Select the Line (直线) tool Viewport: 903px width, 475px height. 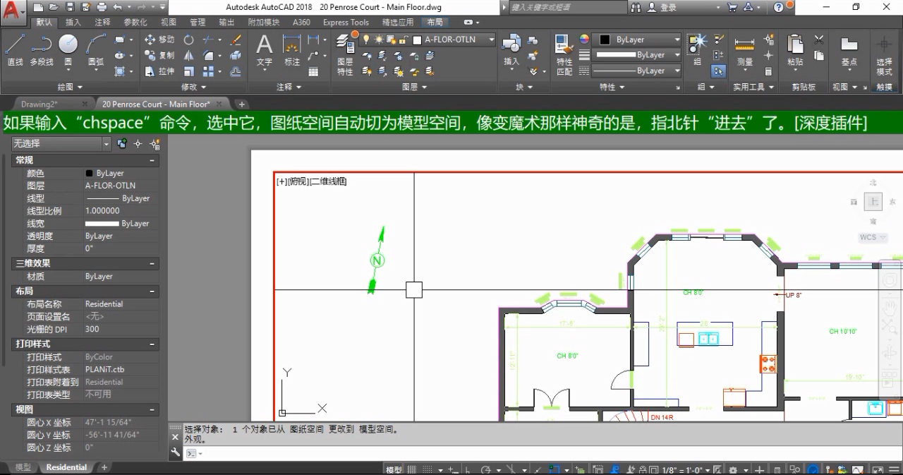tap(15, 50)
